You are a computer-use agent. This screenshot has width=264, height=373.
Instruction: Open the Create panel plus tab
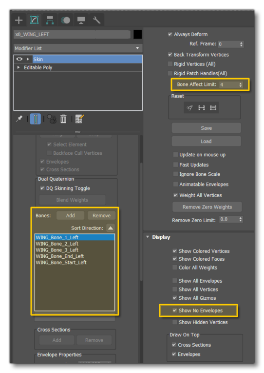pos(19,20)
